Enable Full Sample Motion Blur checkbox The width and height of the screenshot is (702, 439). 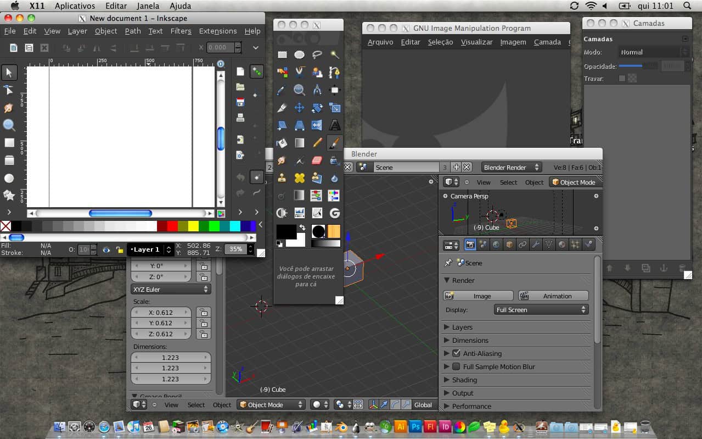tap(456, 366)
